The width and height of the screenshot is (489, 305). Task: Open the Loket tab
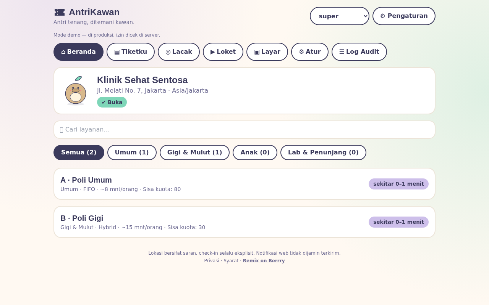point(223,52)
